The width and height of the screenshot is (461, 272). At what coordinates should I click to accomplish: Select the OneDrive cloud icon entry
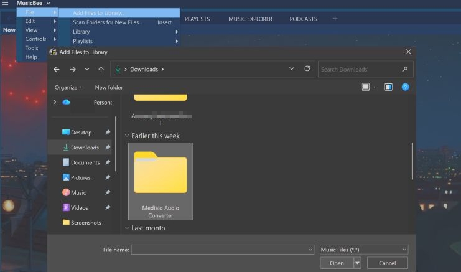(x=66, y=102)
